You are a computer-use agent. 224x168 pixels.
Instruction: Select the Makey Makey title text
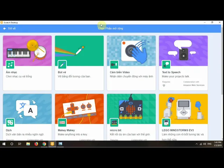pyautogui.click(x=66, y=130)
